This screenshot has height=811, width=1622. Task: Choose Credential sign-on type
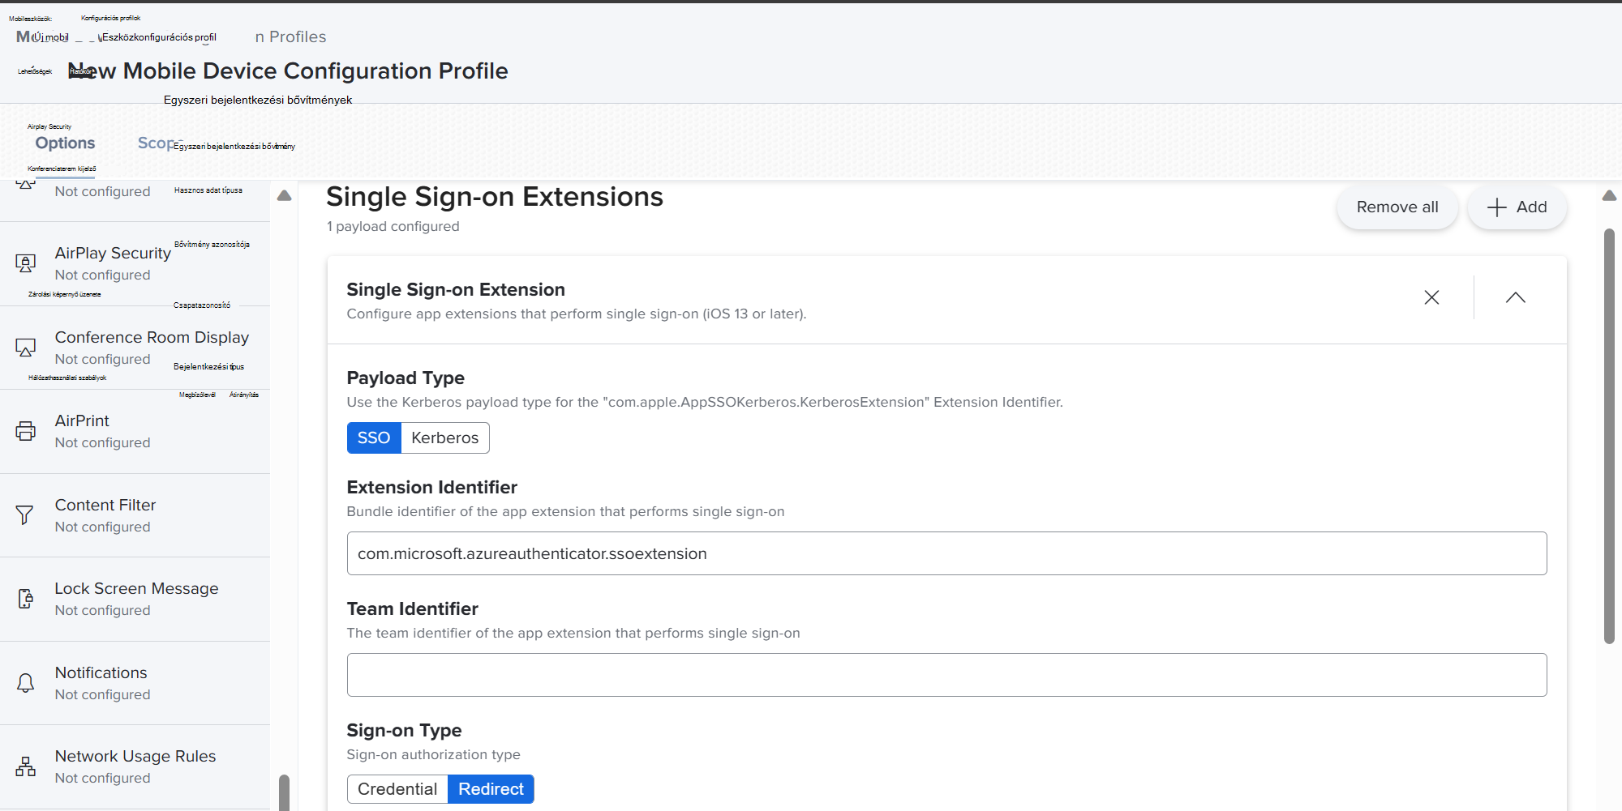tap(397, 789)
